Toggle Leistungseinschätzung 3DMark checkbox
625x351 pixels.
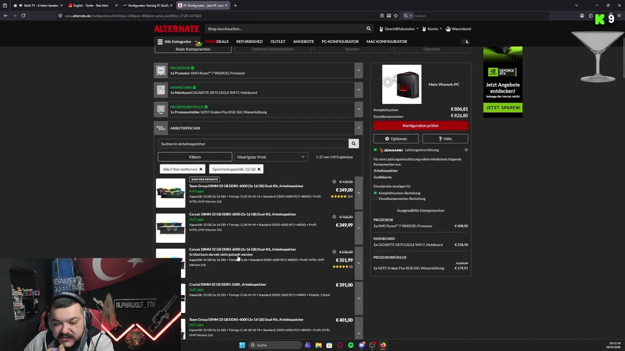click(375, 150)
